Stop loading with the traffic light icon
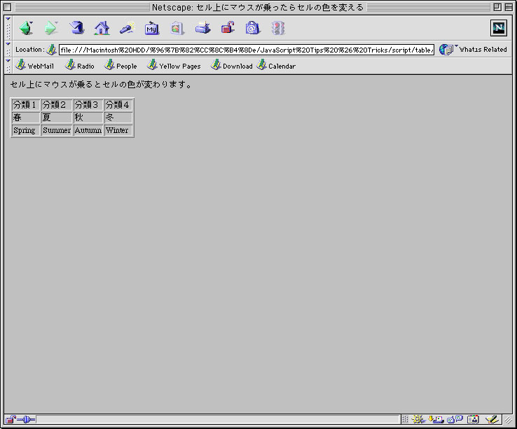Viewport: 517px width, 429px height. click(x=278, y=28)
